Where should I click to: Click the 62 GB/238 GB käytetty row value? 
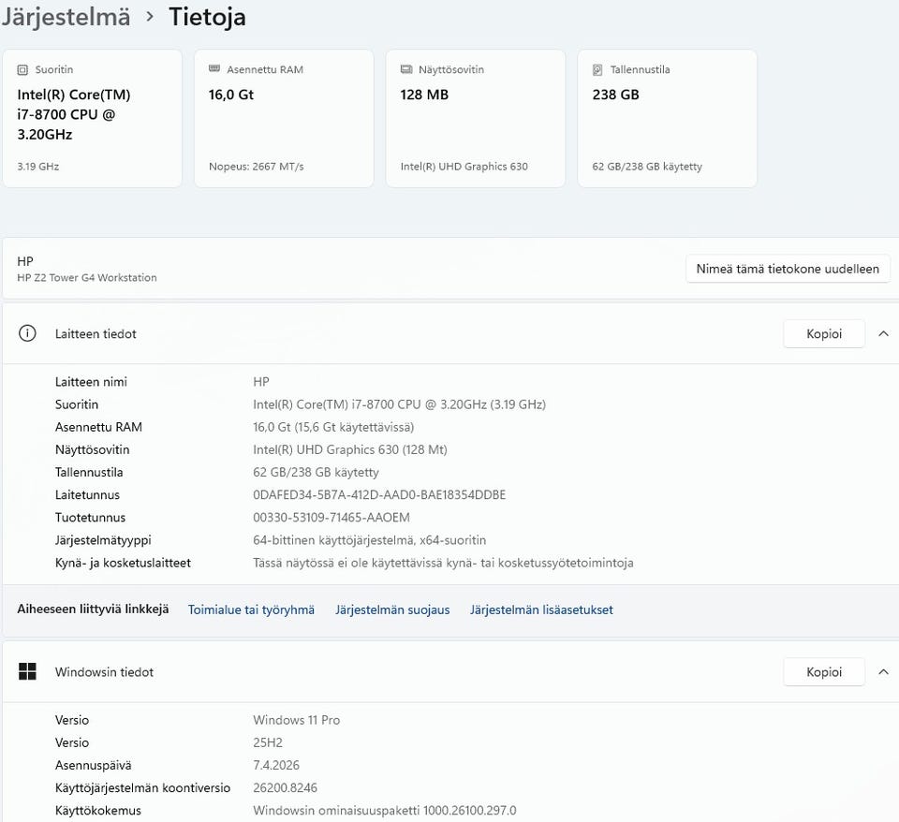(x=316, y=473)
